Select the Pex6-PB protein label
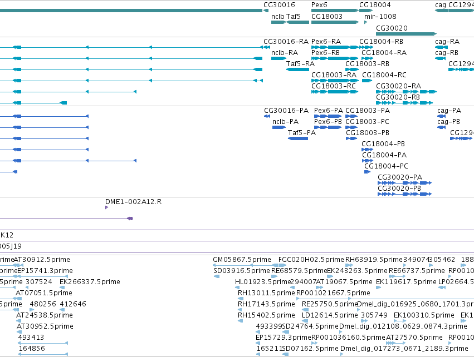Image resolution: width=474 pixels, height=357 pixels. pyautogui.click(x=328, y=122)
